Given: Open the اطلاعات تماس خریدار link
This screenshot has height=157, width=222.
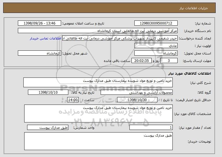Looking at the screenshot, I should coord(46,39).
